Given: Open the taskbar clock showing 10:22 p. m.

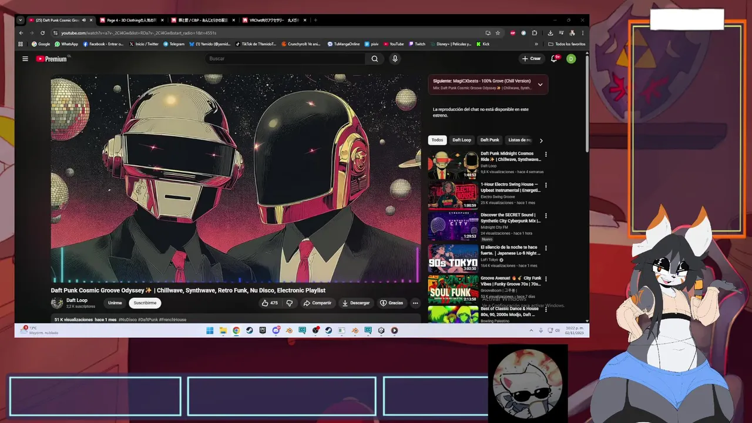Looking at the screenshot, I should (x=574, y=330).
